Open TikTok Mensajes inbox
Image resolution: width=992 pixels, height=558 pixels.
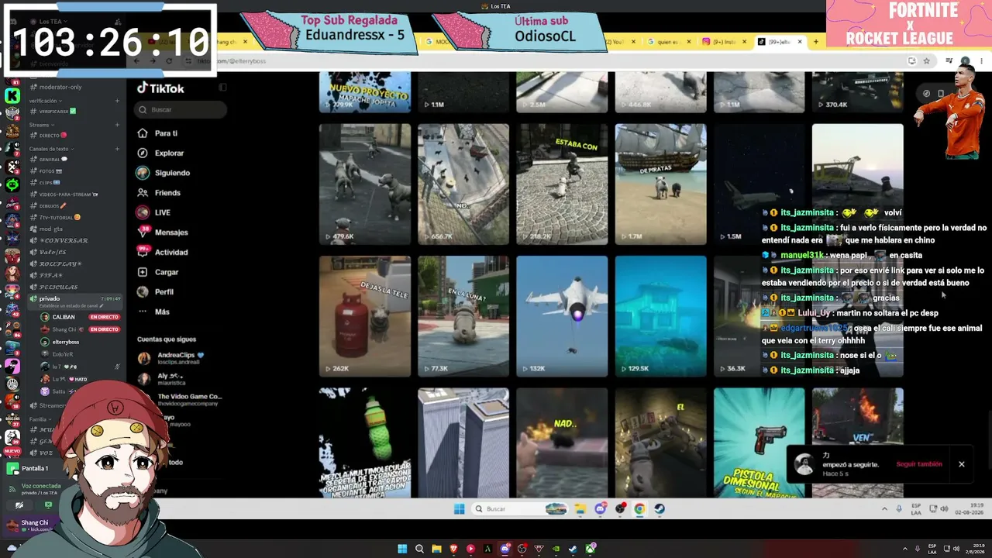(162, 232)
